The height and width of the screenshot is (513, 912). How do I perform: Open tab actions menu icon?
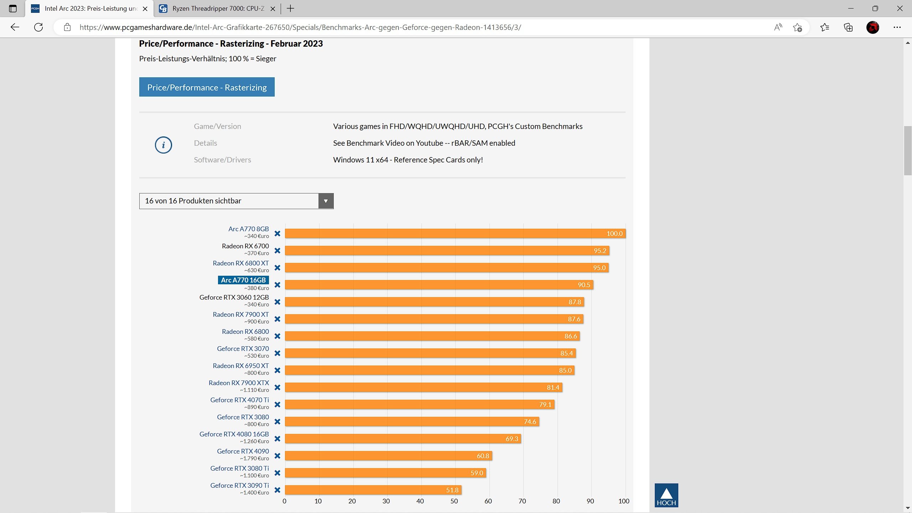pos(13,9)
